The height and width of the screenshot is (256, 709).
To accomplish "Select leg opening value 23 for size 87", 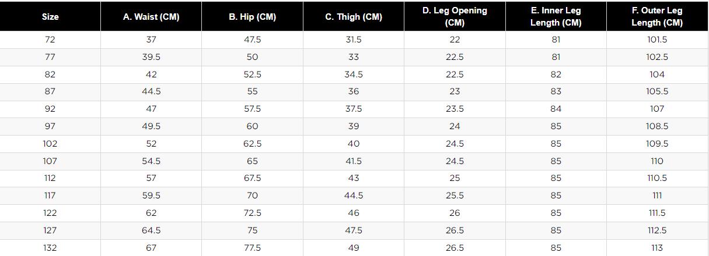I will click(x=455, y=91).
